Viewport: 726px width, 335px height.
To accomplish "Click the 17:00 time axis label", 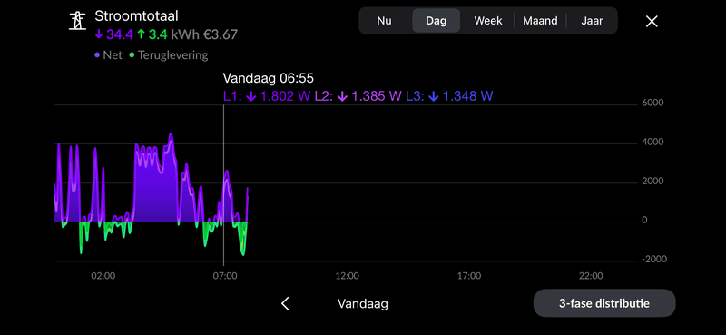I will (x=469, y=276).
